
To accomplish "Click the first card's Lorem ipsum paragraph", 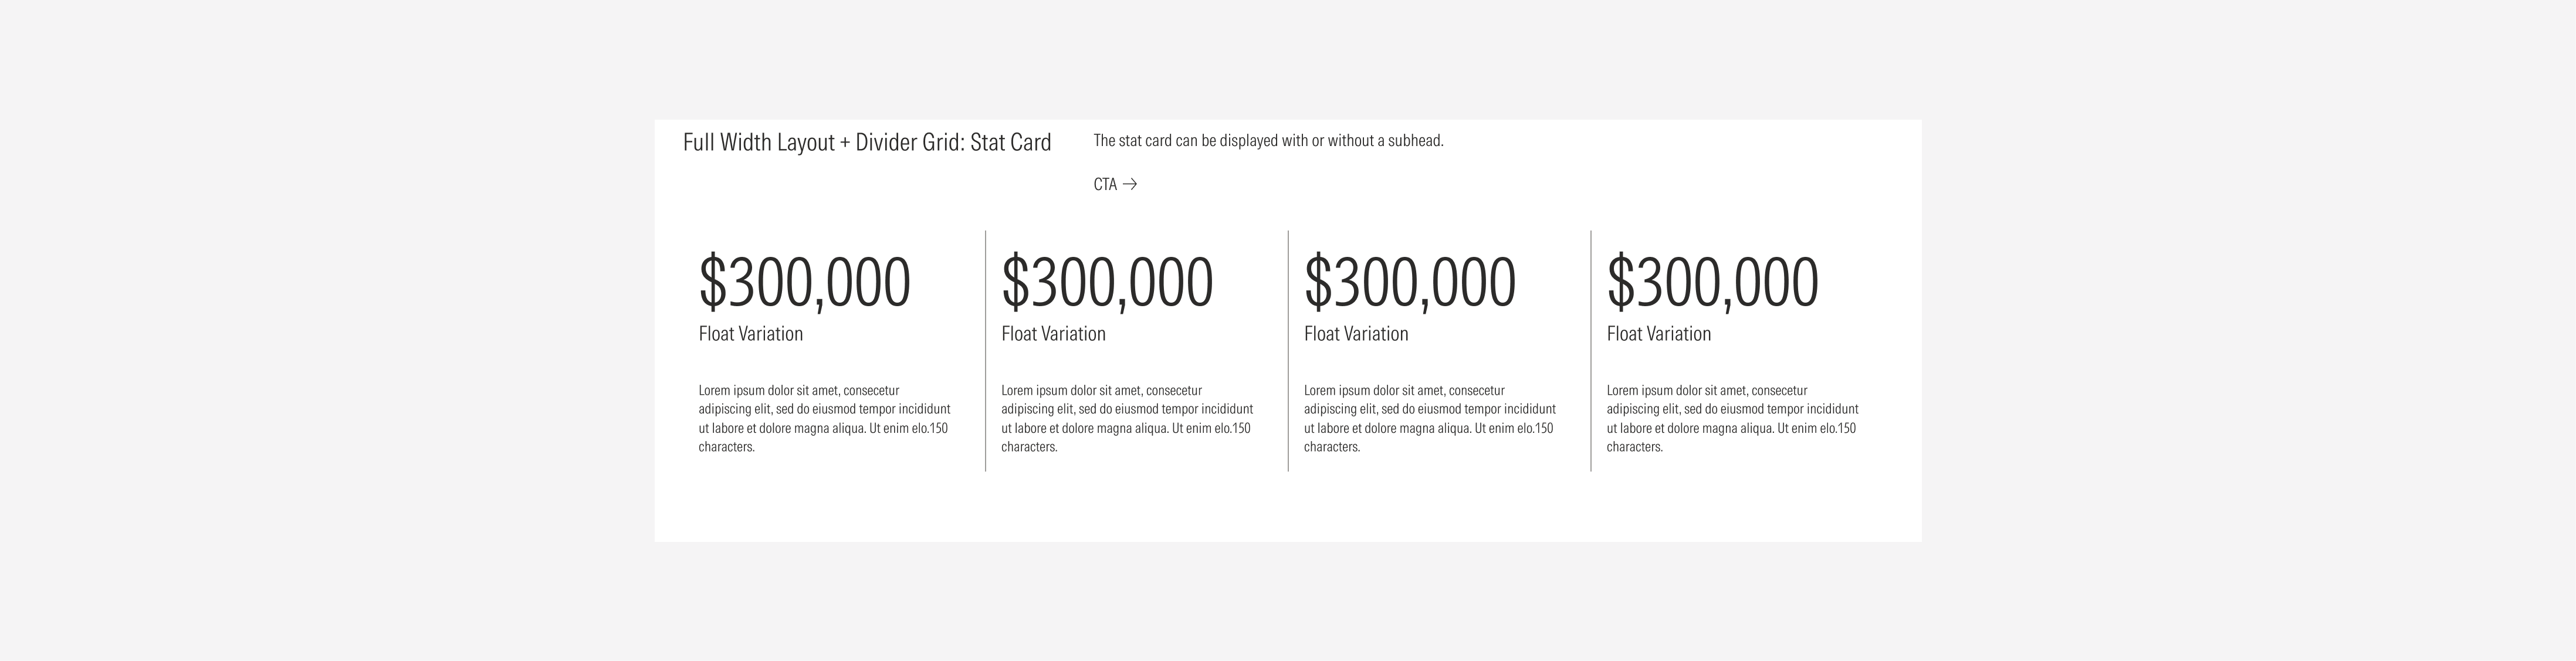I will click(x=824, y=418).
